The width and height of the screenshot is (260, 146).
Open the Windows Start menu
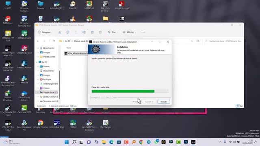[x=67, y=142]
